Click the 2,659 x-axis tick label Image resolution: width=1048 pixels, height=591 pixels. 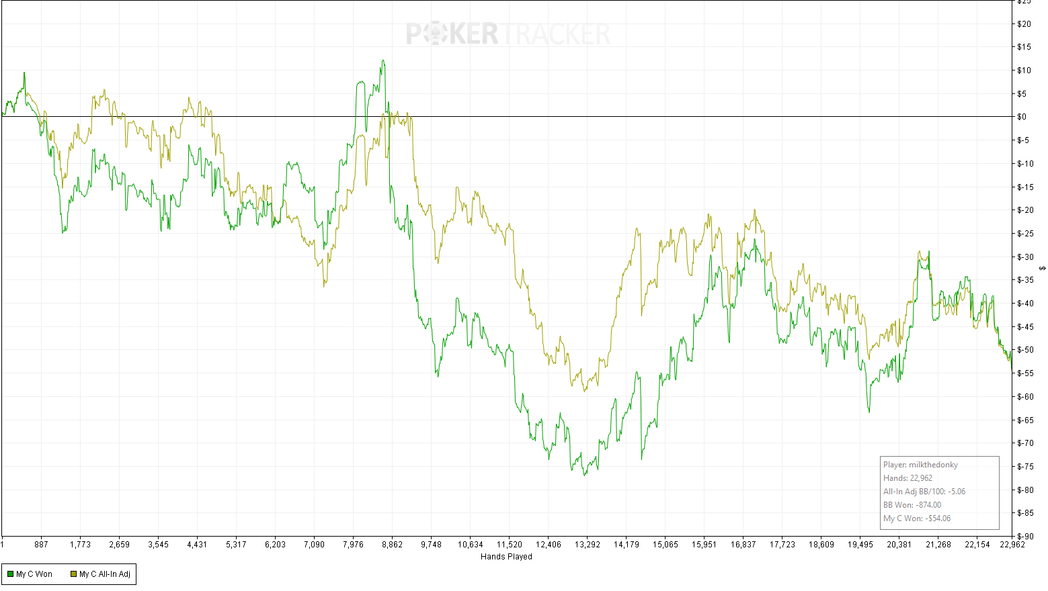click(119, 545)
